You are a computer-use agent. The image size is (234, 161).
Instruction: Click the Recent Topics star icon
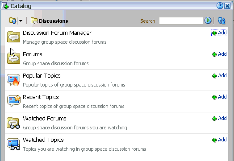tap(13, 101)
